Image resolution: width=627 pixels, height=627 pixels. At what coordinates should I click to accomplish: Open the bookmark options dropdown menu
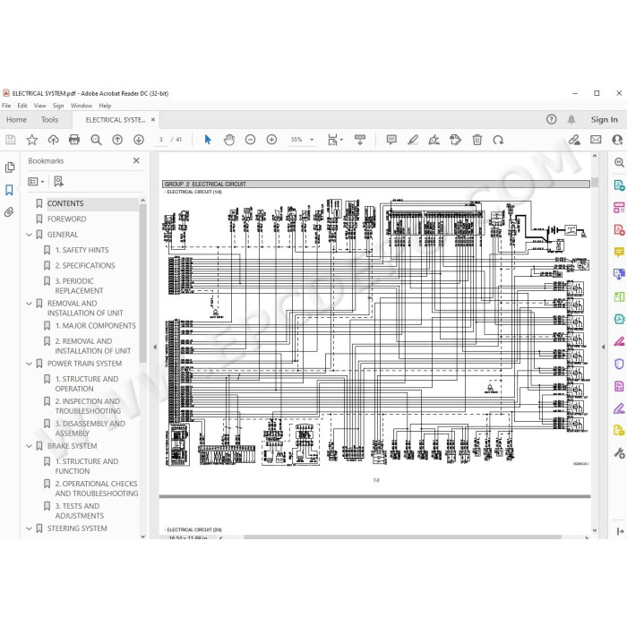(x=36, y=182)
